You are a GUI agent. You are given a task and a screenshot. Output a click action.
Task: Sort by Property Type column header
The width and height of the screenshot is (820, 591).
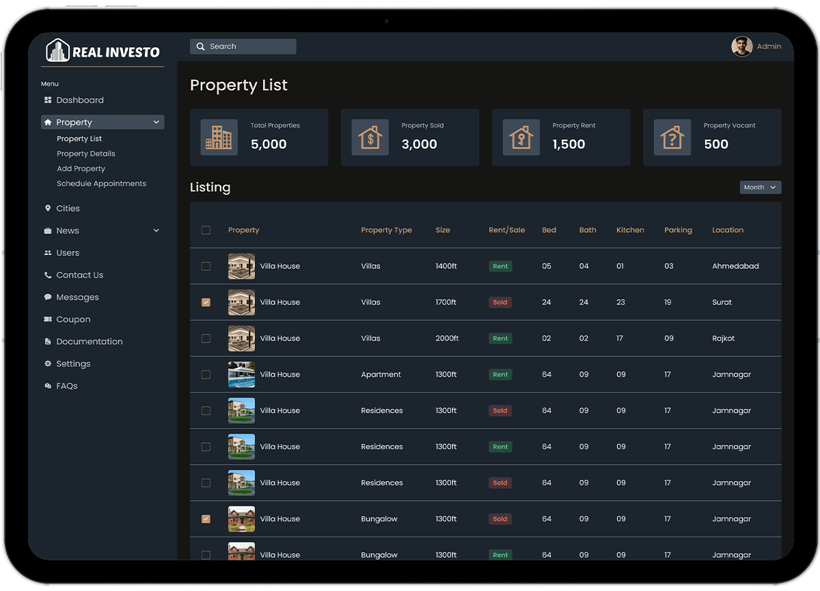[386, 230]
